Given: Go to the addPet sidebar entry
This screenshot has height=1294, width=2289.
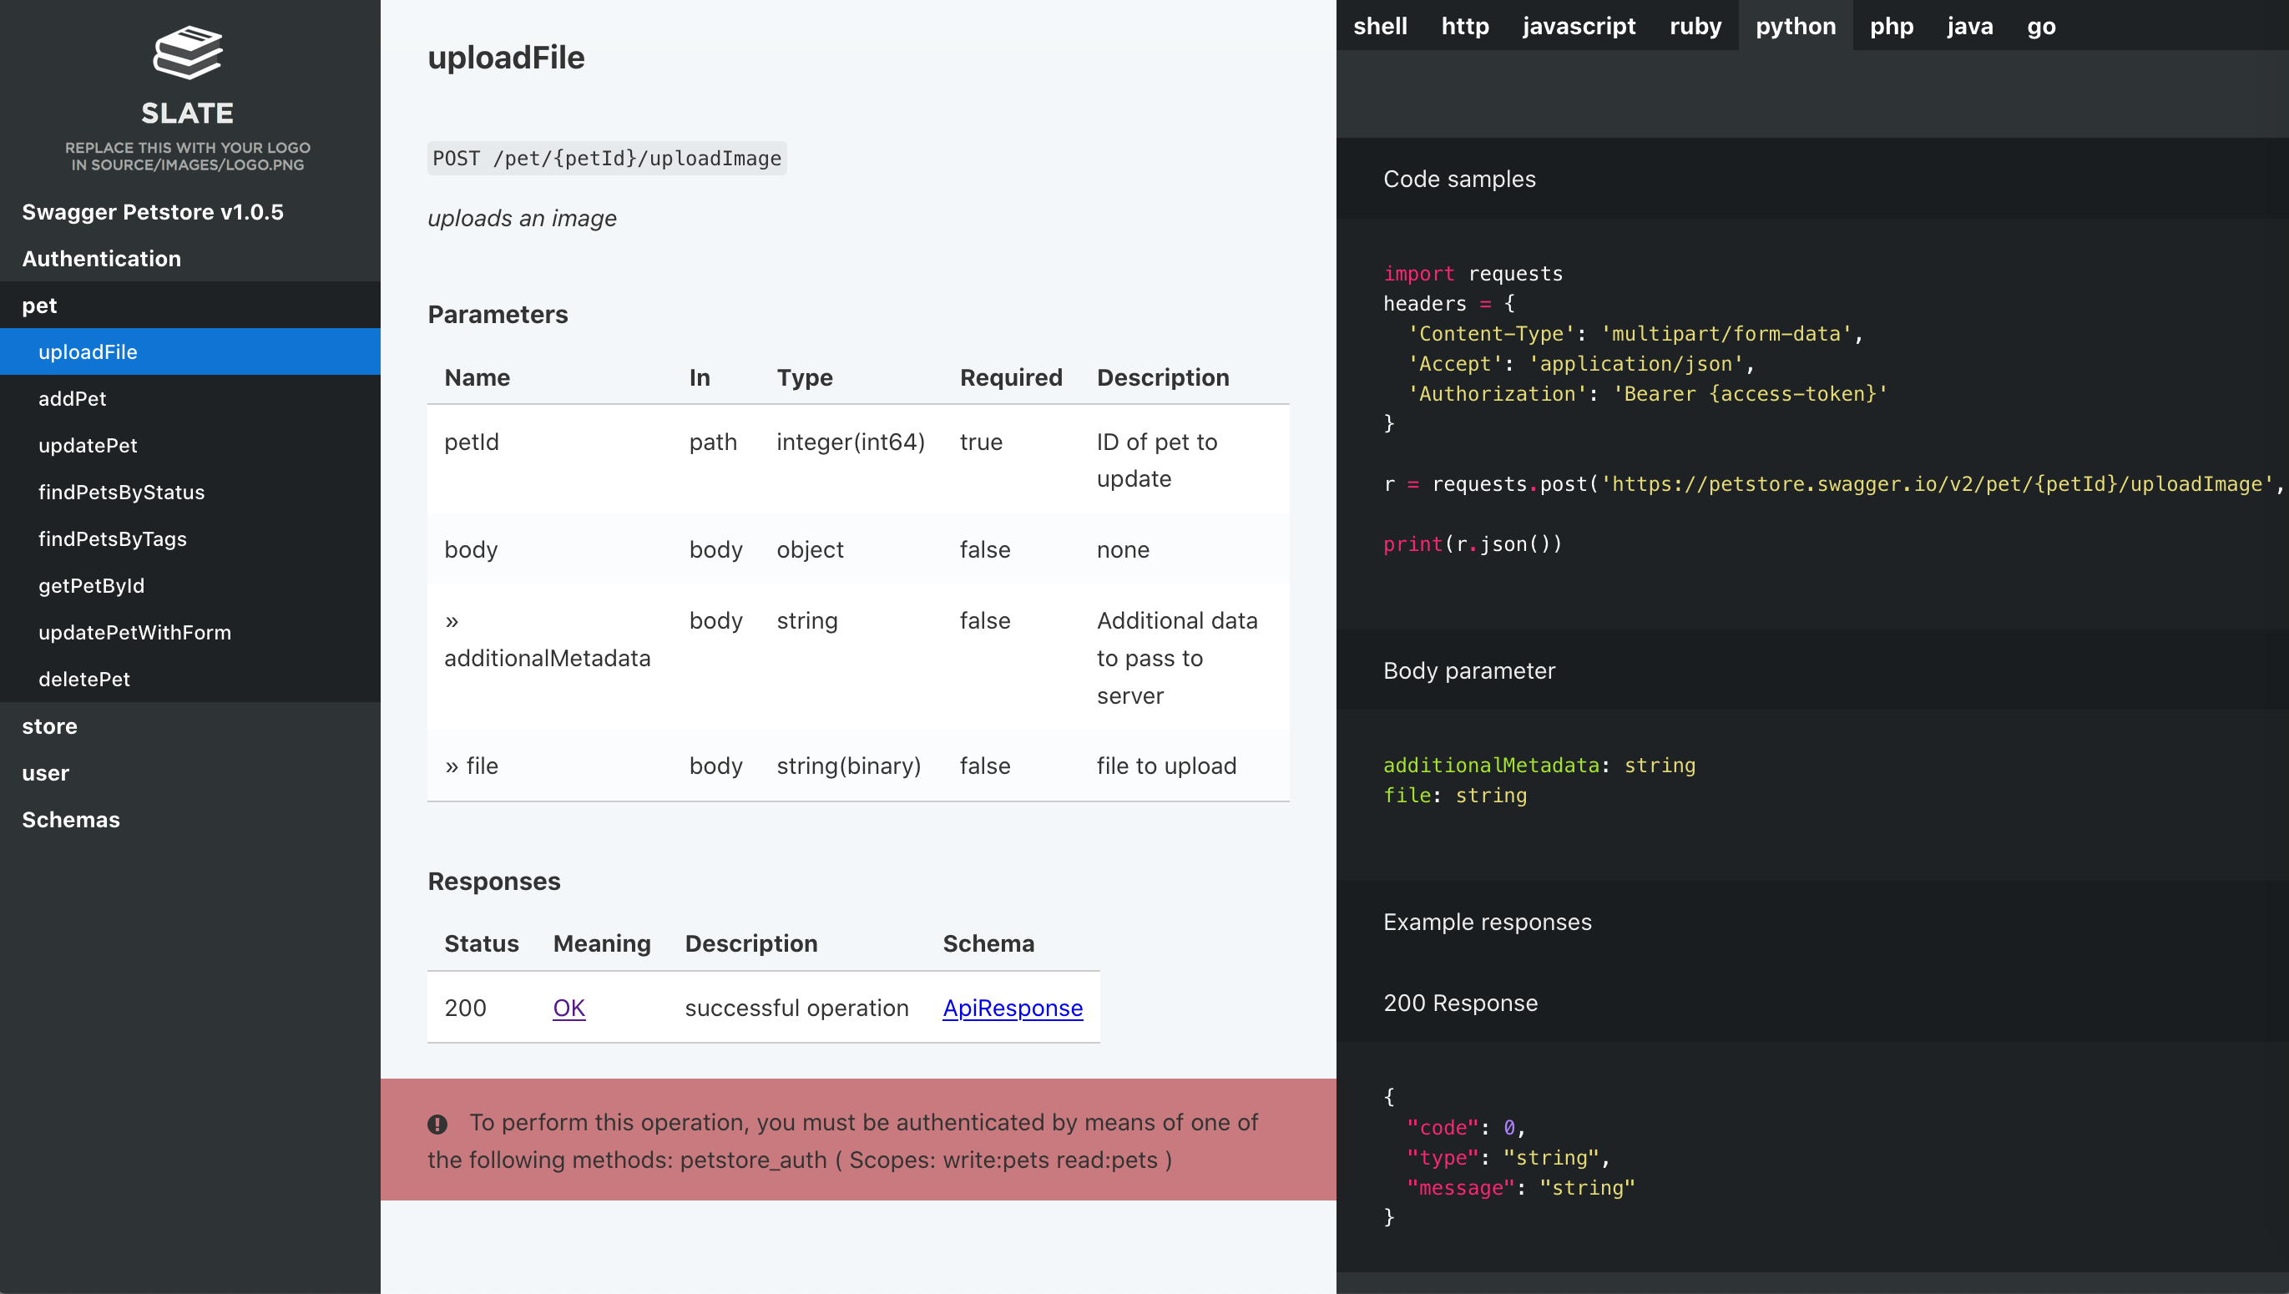Looking at the screenshot, I should (x=72, y=399).
